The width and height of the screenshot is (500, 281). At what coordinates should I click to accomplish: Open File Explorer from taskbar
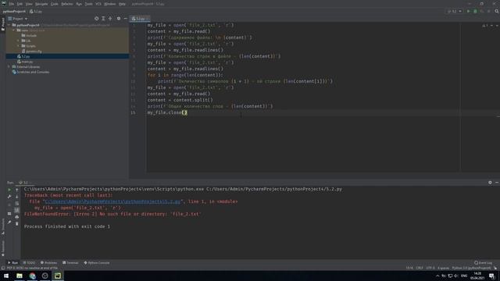tap(20, 276)
